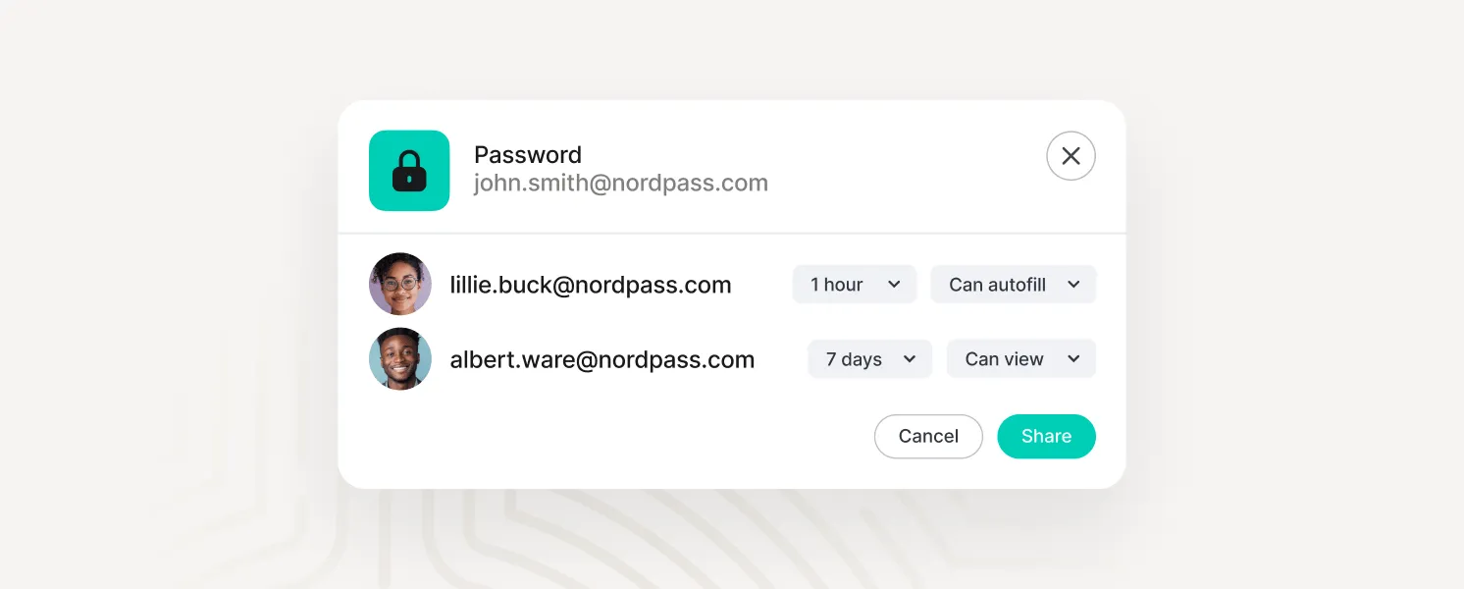
Task: Click lillie.buck's profile avatar
Action: [400, 284]
